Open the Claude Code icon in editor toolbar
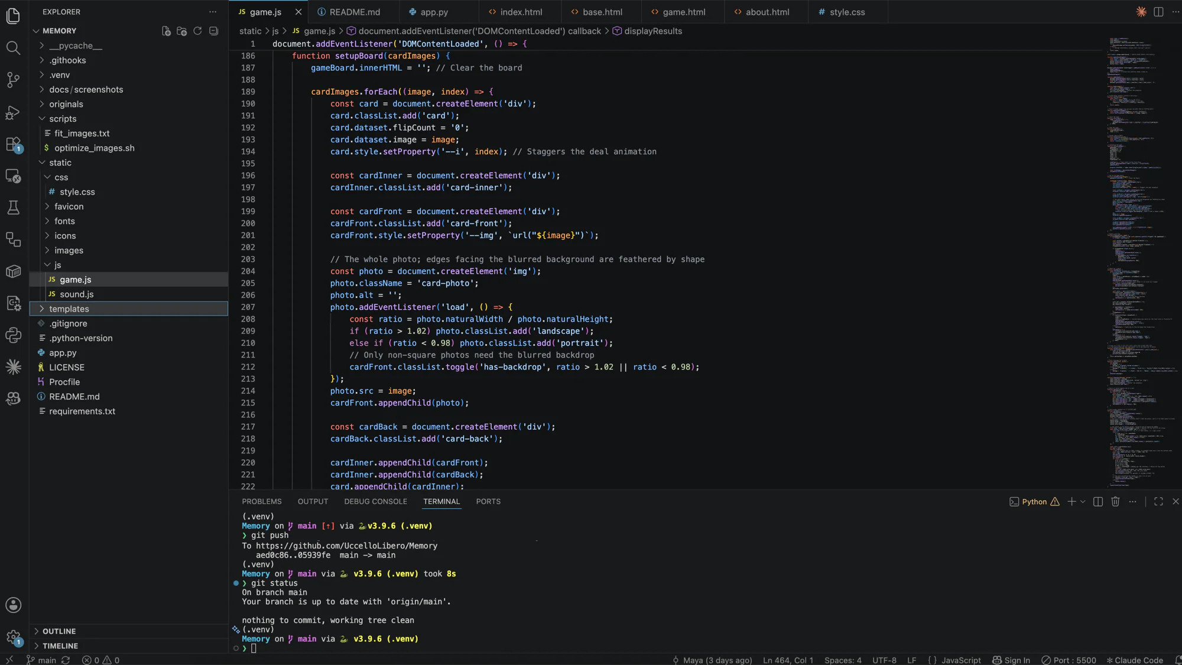 [x=1141, y=12]
